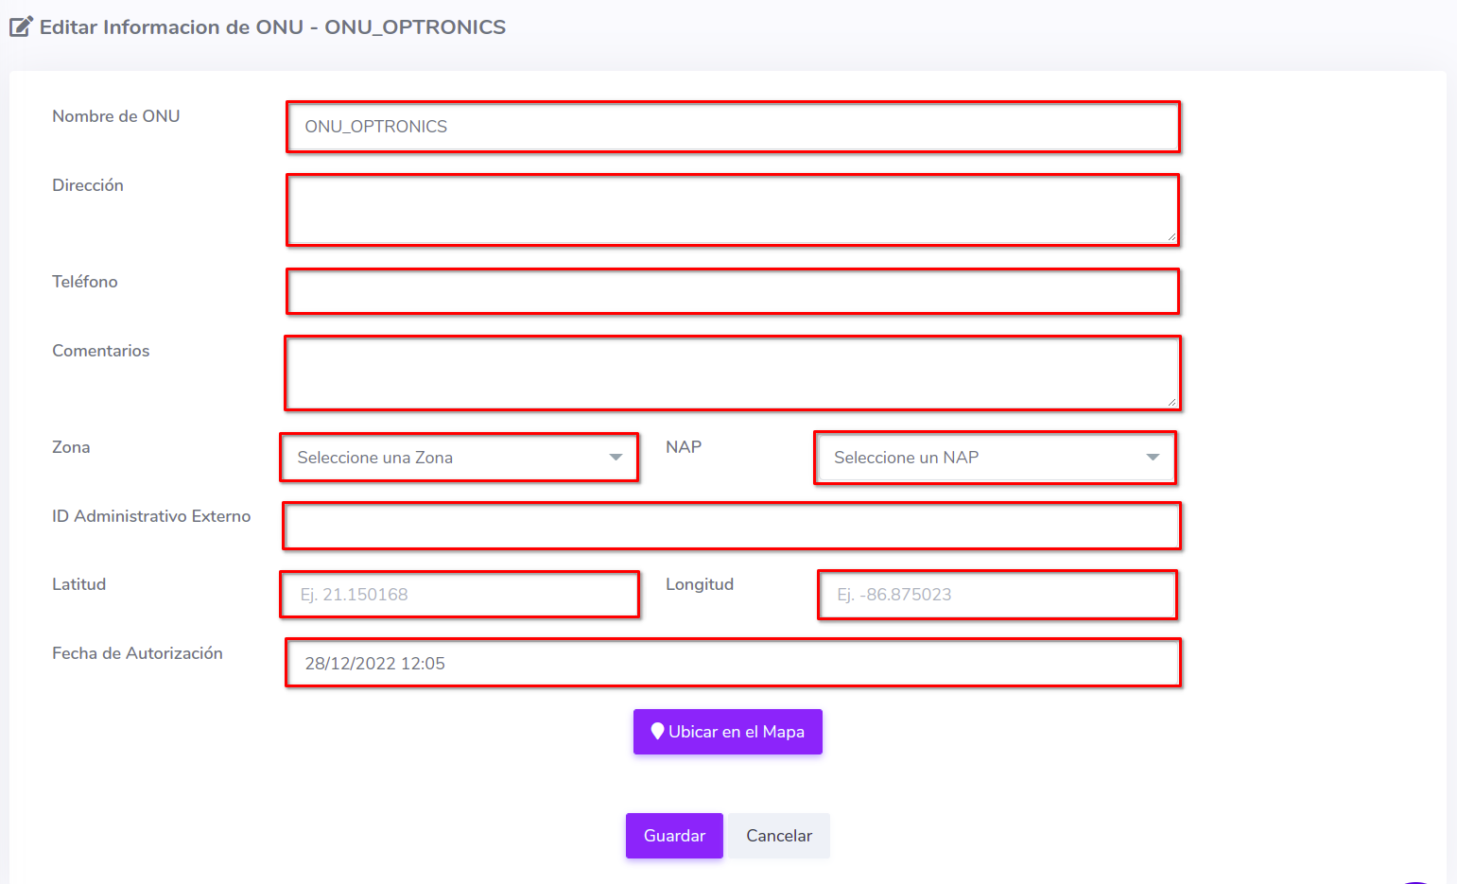Focus the ID Administrativo Externo field
This screenshot has width=1457, height=884.
tap(731, 526)
